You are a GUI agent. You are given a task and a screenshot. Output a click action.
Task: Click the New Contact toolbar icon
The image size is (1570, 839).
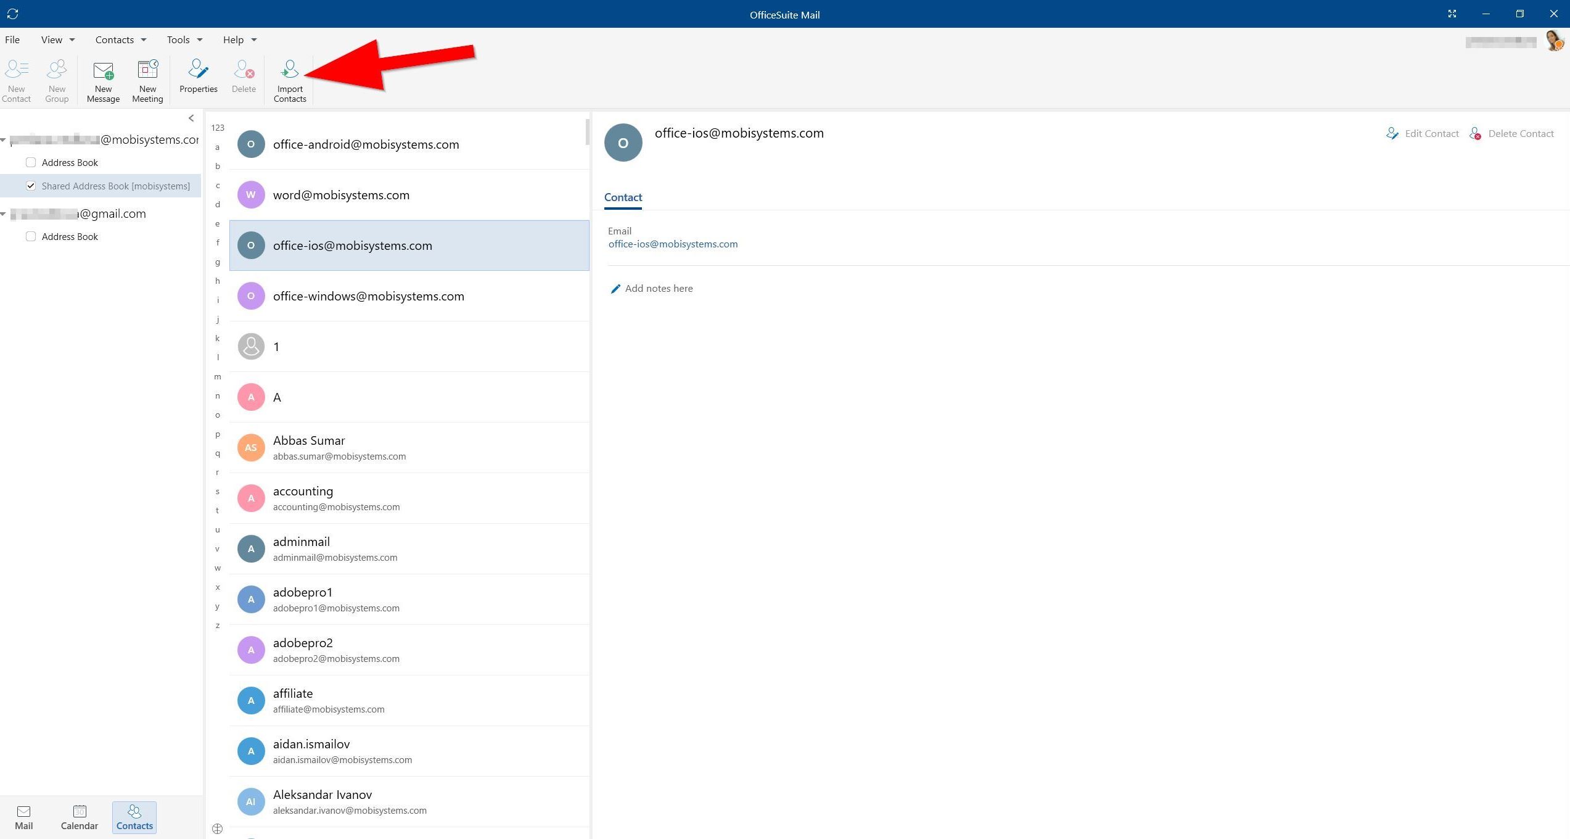[x=17, y=70]
